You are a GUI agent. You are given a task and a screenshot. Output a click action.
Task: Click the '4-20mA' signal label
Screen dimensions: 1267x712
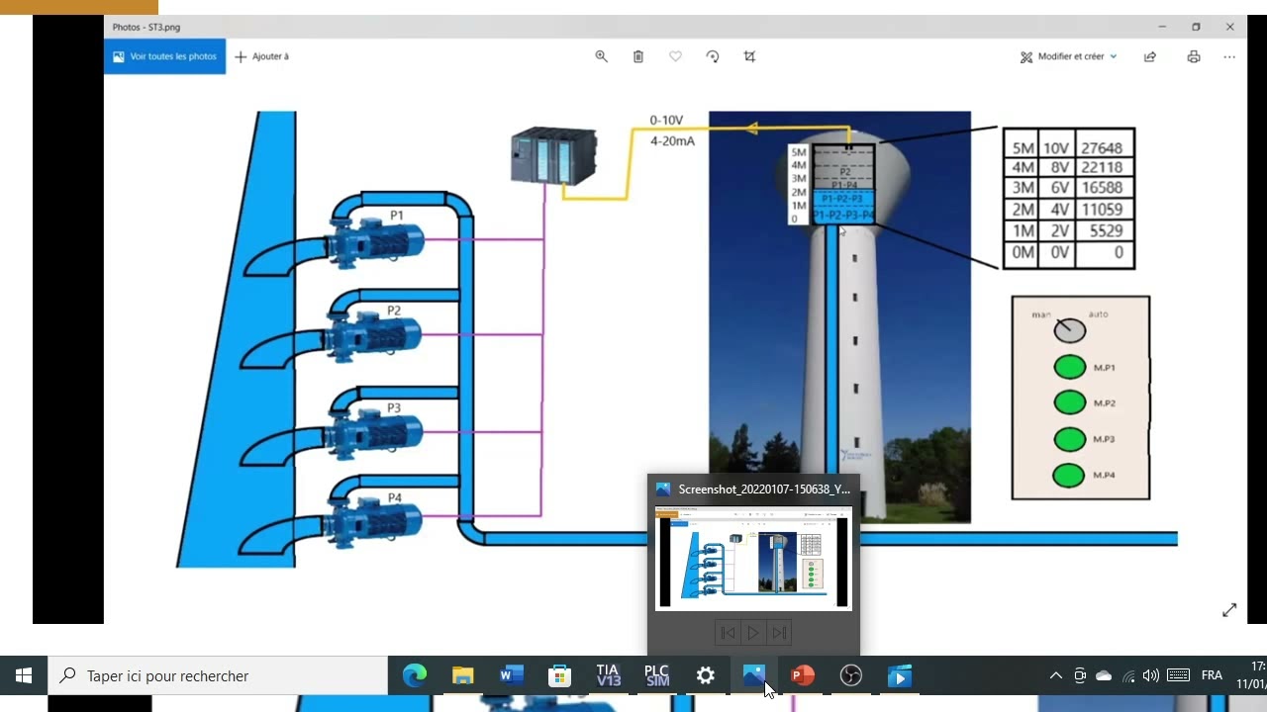(672, 141)
